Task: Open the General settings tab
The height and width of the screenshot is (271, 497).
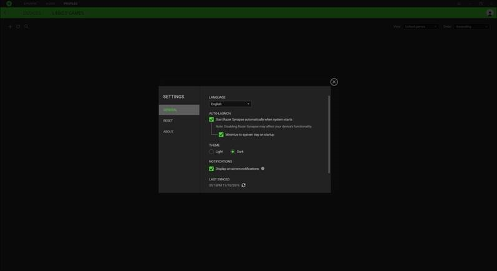Action: tap(179, 110)
